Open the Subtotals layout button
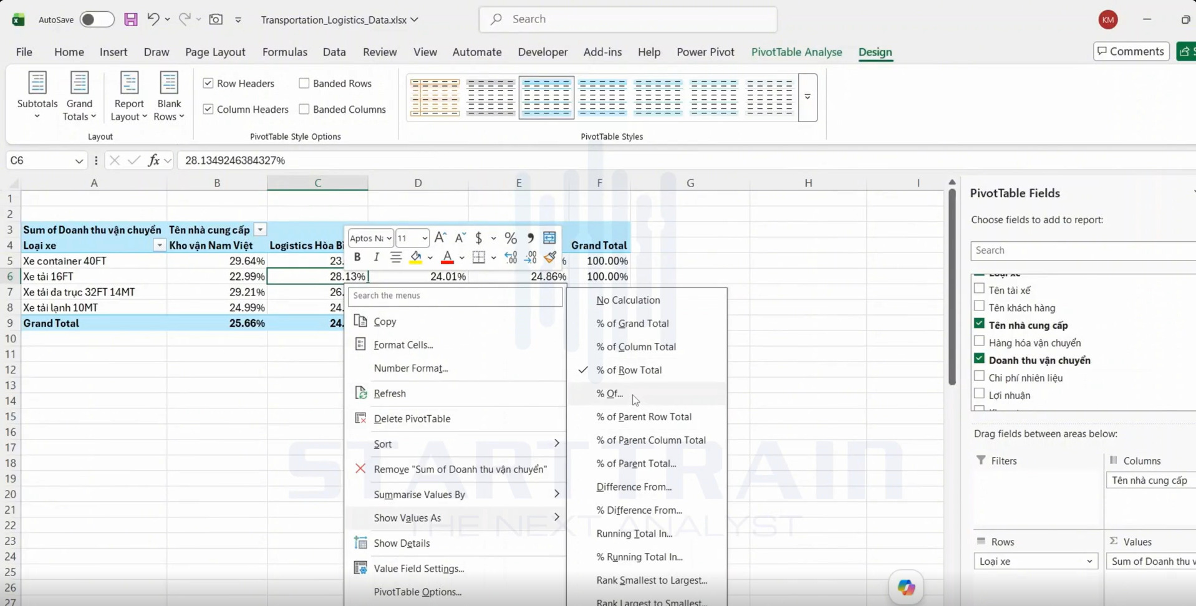This screenshot has width=1196, height=606. [37, 96]
